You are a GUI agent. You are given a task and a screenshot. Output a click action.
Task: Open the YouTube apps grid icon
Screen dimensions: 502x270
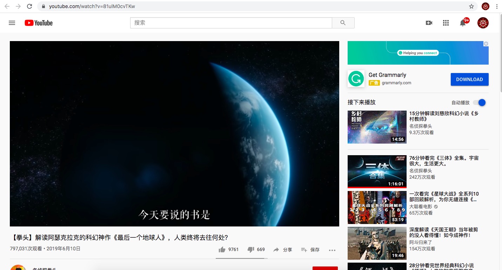446,23
